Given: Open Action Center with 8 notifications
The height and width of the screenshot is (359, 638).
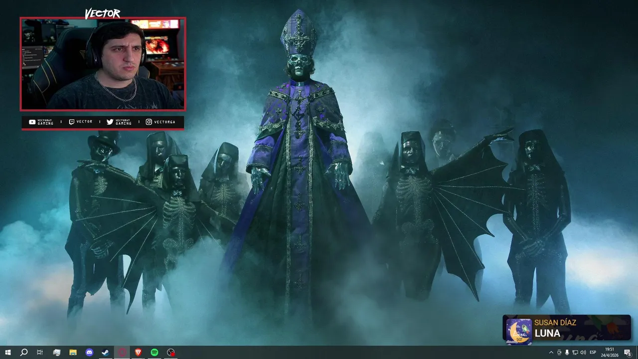Looking at the screenshot, I should (628, 353).
